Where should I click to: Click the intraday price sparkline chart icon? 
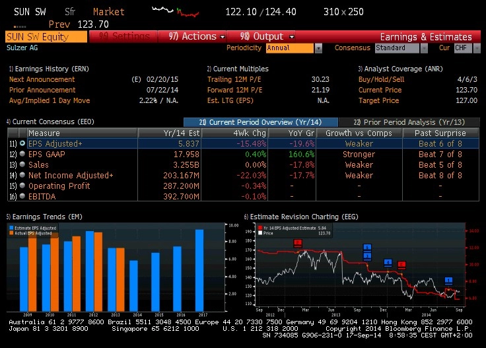[x=174, y=11]
